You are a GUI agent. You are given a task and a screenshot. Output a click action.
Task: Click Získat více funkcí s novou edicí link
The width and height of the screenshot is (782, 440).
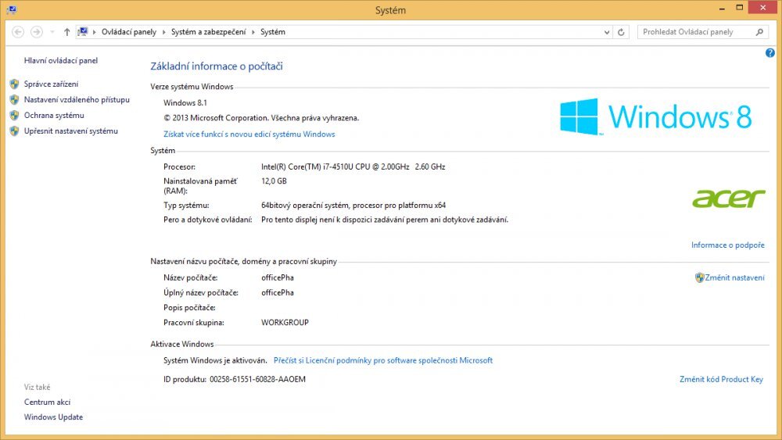coord(249,134)
